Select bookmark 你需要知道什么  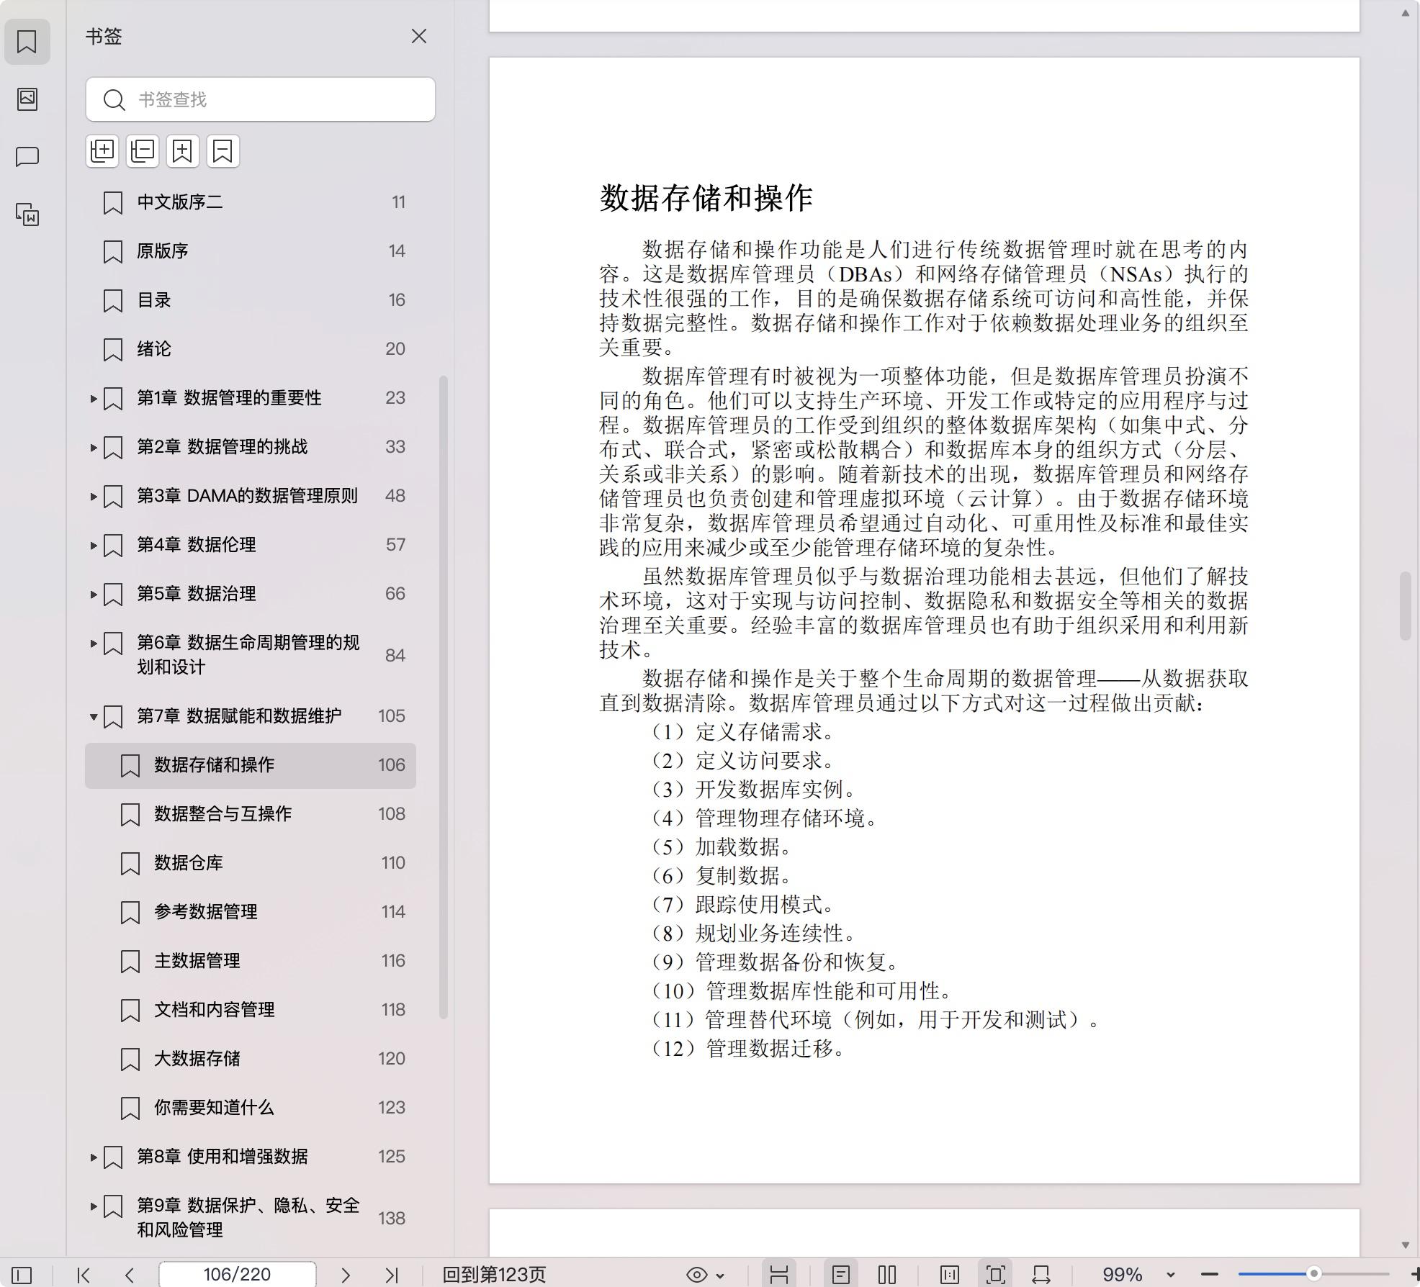251,1108
